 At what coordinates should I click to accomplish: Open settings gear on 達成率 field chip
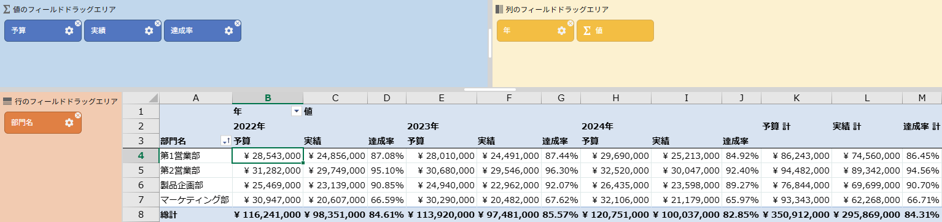(x=228, y=31)
